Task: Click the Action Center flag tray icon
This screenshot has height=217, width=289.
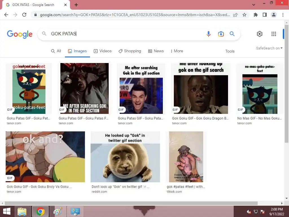Action: (262, 212)
